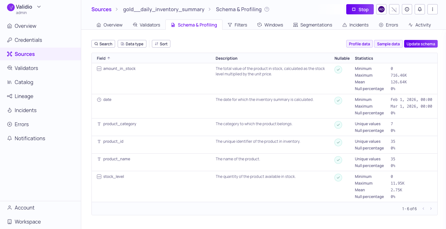Click the Account person icon
The height and width of the screenshot is (229, 446).
(x=10, y=208)
